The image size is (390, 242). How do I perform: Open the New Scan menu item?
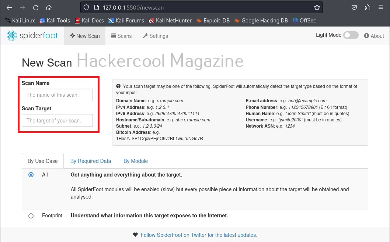click(x=85, y=36)
